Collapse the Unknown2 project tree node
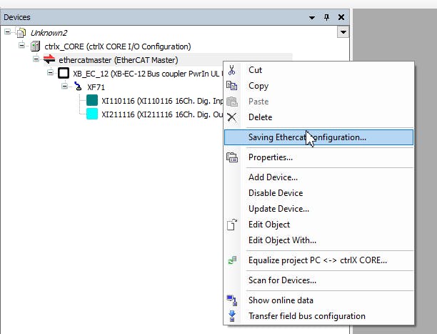Screen dimensions: 437x334 [x=8, y=32]
